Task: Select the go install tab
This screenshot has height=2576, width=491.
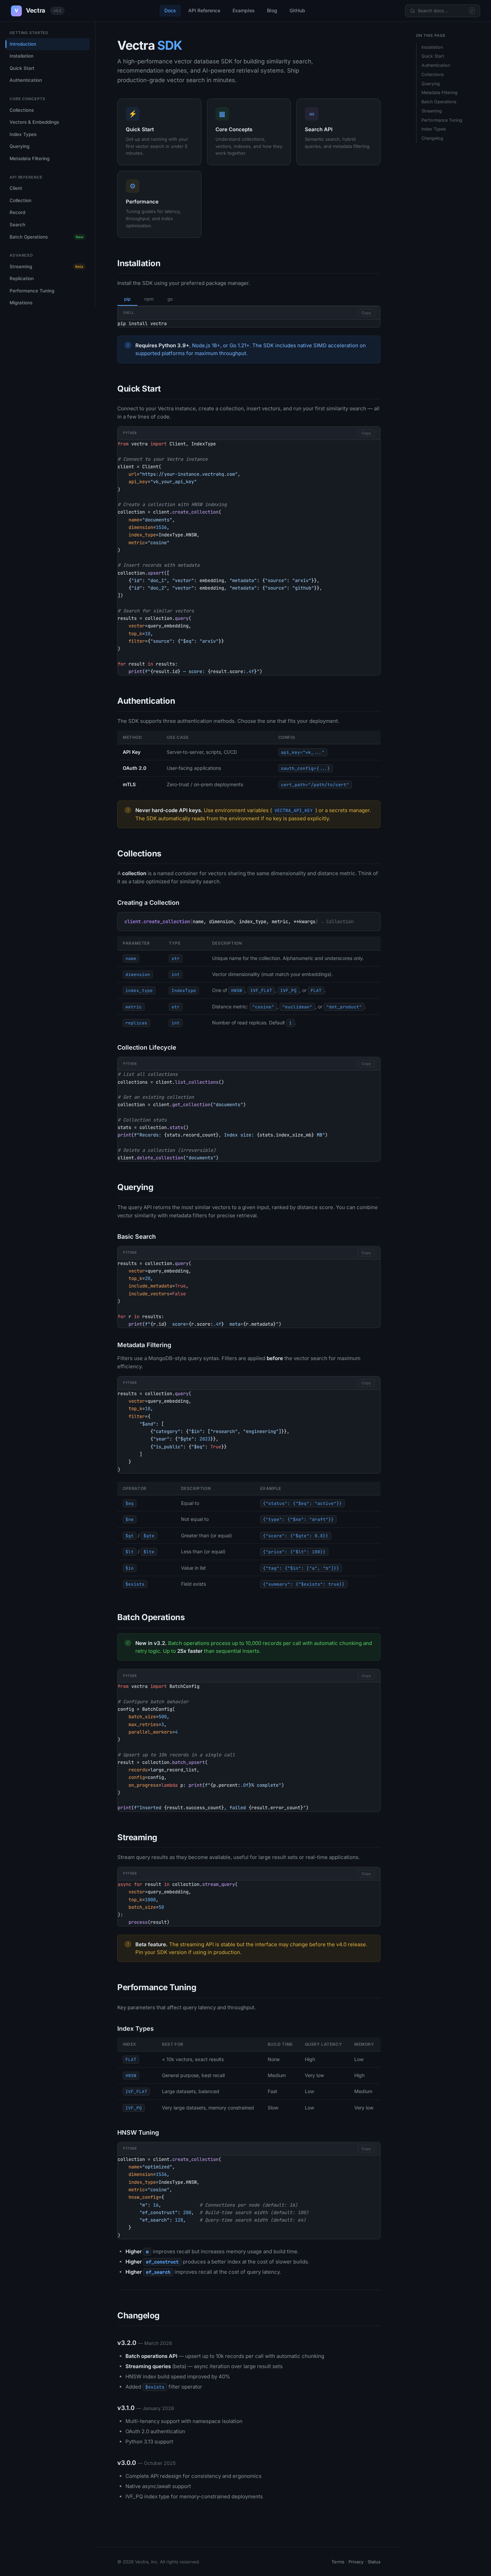Action: 170,299
